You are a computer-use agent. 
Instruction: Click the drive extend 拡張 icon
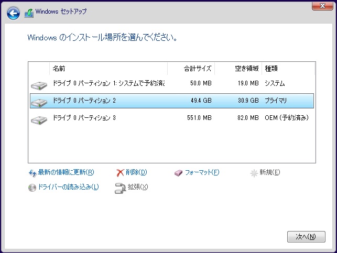(121, 188)
